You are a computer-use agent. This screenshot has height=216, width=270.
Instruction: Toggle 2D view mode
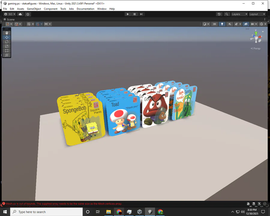point(214,24)
